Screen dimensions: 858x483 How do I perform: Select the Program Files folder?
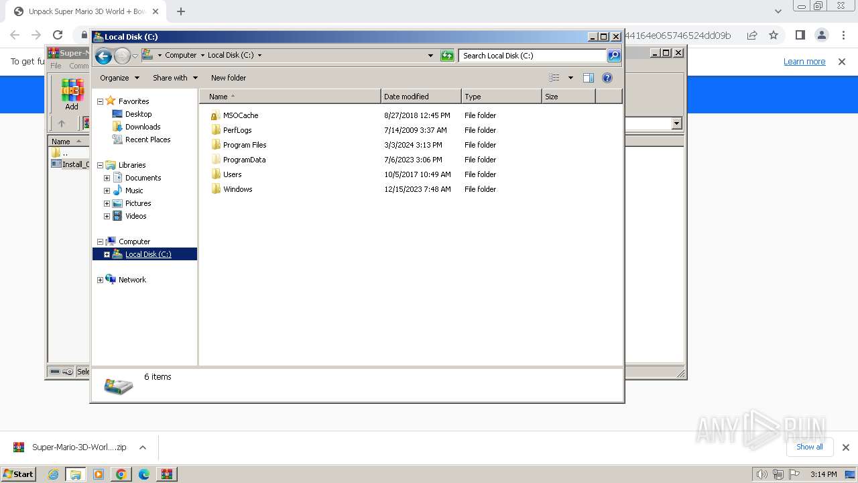coord(245,145)
